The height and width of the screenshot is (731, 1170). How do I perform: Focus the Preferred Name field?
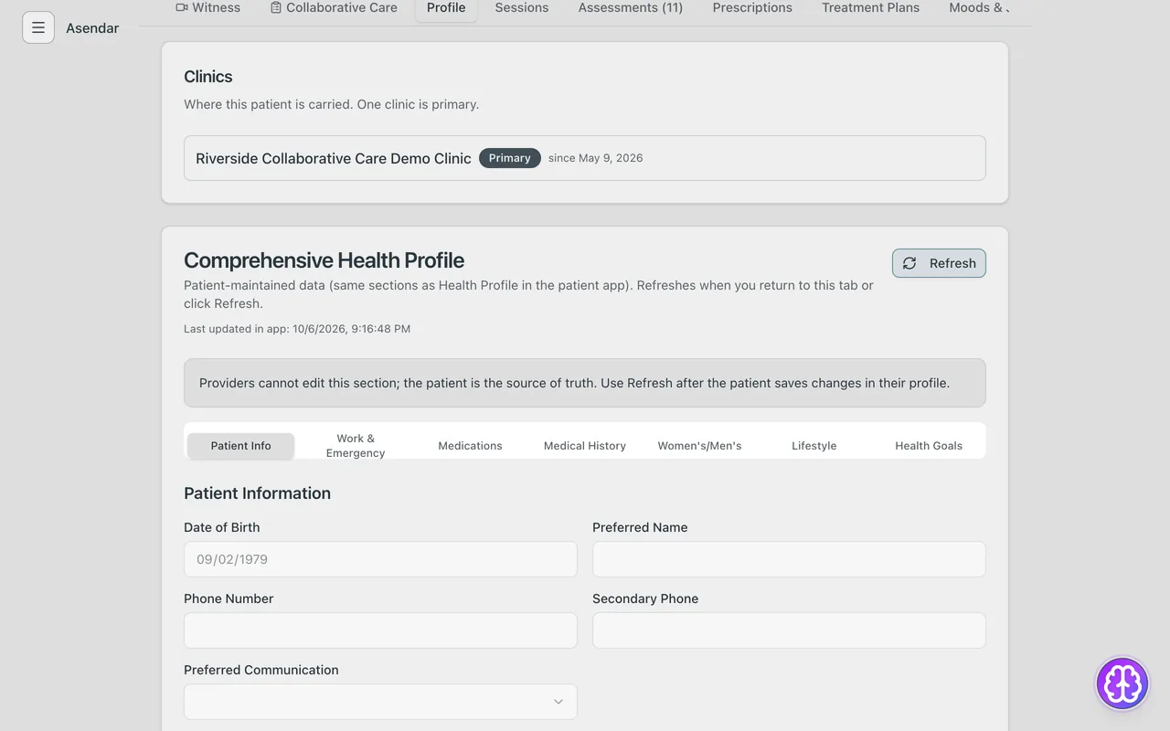pos(789,559)
